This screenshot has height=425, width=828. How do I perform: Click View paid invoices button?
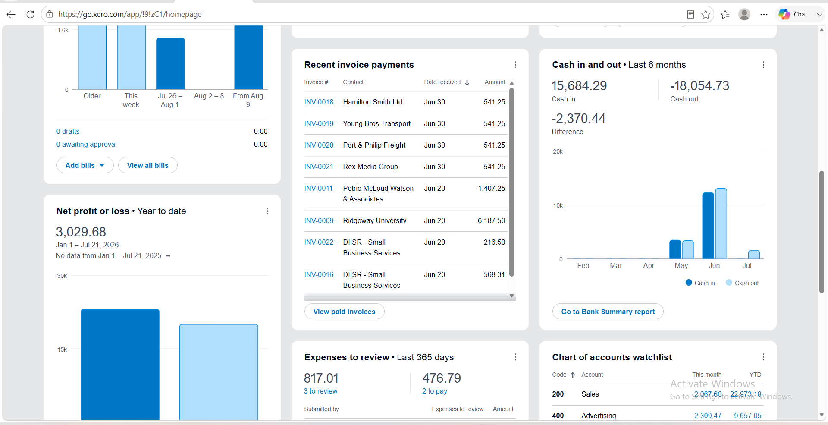click(344, 312)
